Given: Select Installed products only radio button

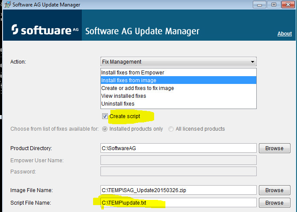Looking at the screenshot, I should pos(105,129).
